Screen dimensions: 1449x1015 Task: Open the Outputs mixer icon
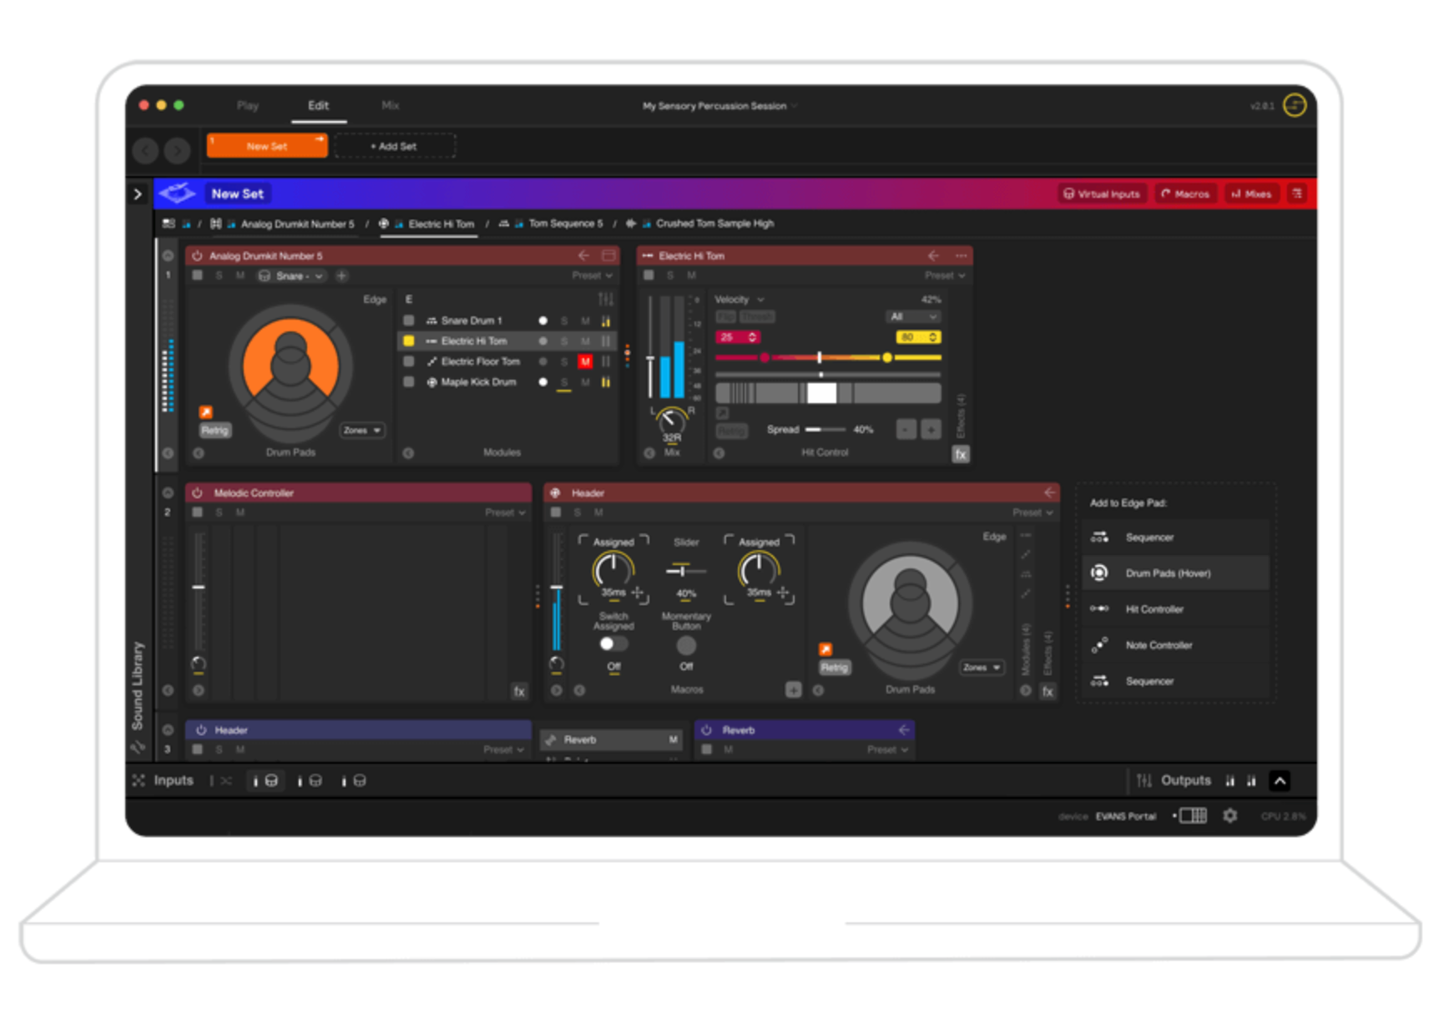(x=1144, y=780)
